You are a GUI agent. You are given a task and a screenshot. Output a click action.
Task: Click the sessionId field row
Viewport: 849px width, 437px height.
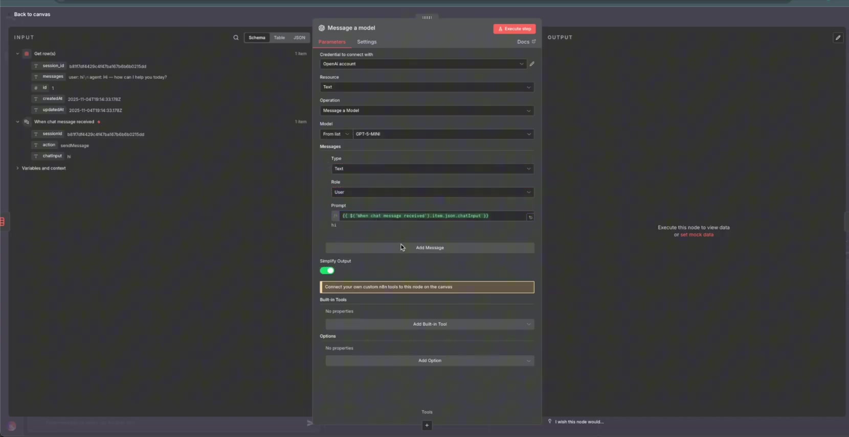tap(88, 134)
